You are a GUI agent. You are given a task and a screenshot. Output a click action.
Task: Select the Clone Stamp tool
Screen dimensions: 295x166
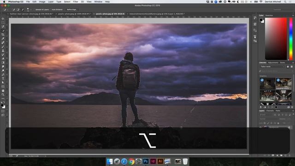[x=3, y=51]
